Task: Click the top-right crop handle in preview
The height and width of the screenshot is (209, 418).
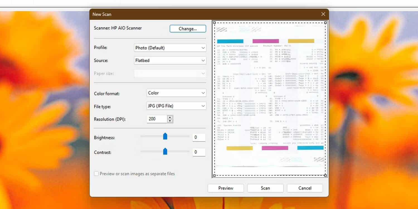Action: click(325, 23)
